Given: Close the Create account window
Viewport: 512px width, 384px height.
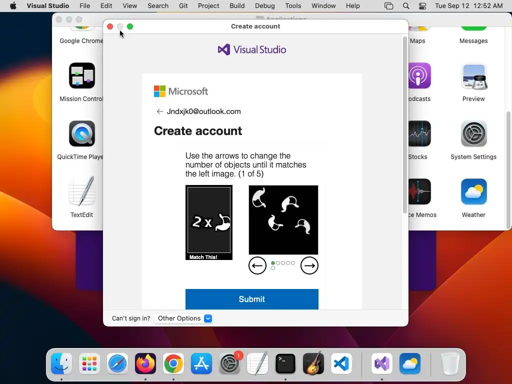Looking at the screenshot, I should tap(110, 26).
